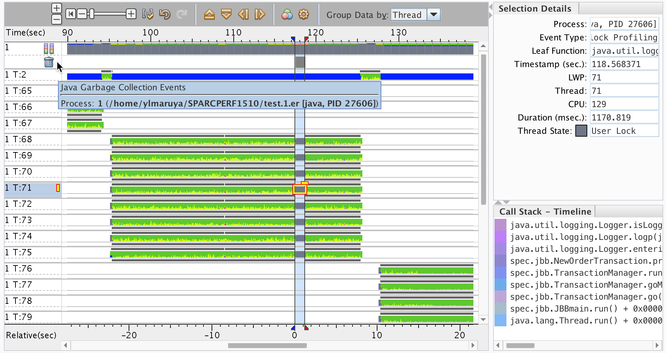
Task: Select the Selection Details tab
Action: (535, 8)
